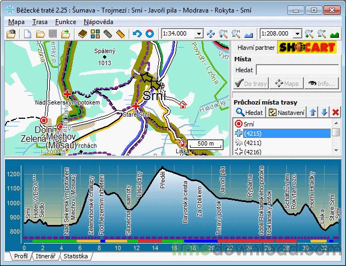This screenshot has height=266, width=346.
Task: Open the Nápověda menu
Action: [x=99, y=22]
